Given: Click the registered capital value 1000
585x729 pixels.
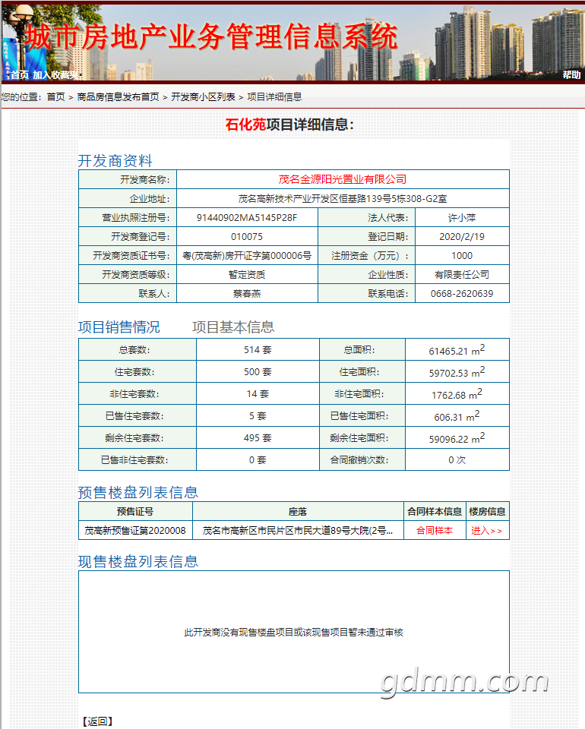Looking at the screenshot, I should (462, 256).
